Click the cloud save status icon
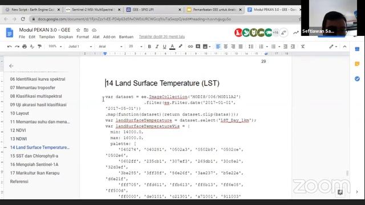The width and height of the screenshot is (365, 205). pos(94,30)
